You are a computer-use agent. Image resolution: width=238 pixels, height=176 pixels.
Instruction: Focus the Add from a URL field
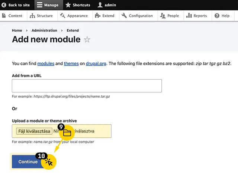(87, 86)
